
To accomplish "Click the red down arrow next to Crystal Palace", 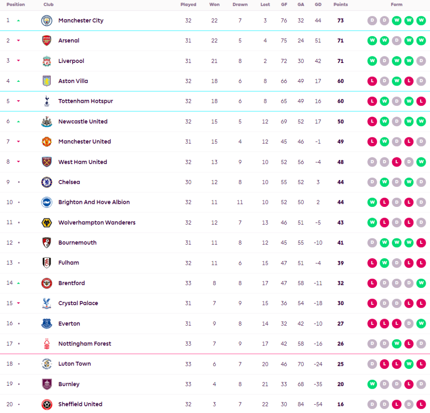I will point(18,303).
